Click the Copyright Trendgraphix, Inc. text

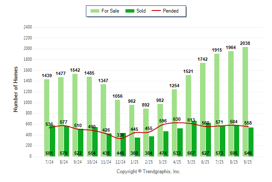(148, 172)
